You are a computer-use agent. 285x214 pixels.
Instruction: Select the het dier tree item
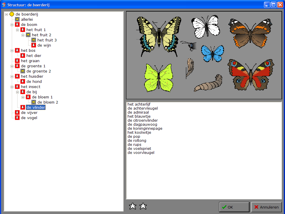pos(34,56)
